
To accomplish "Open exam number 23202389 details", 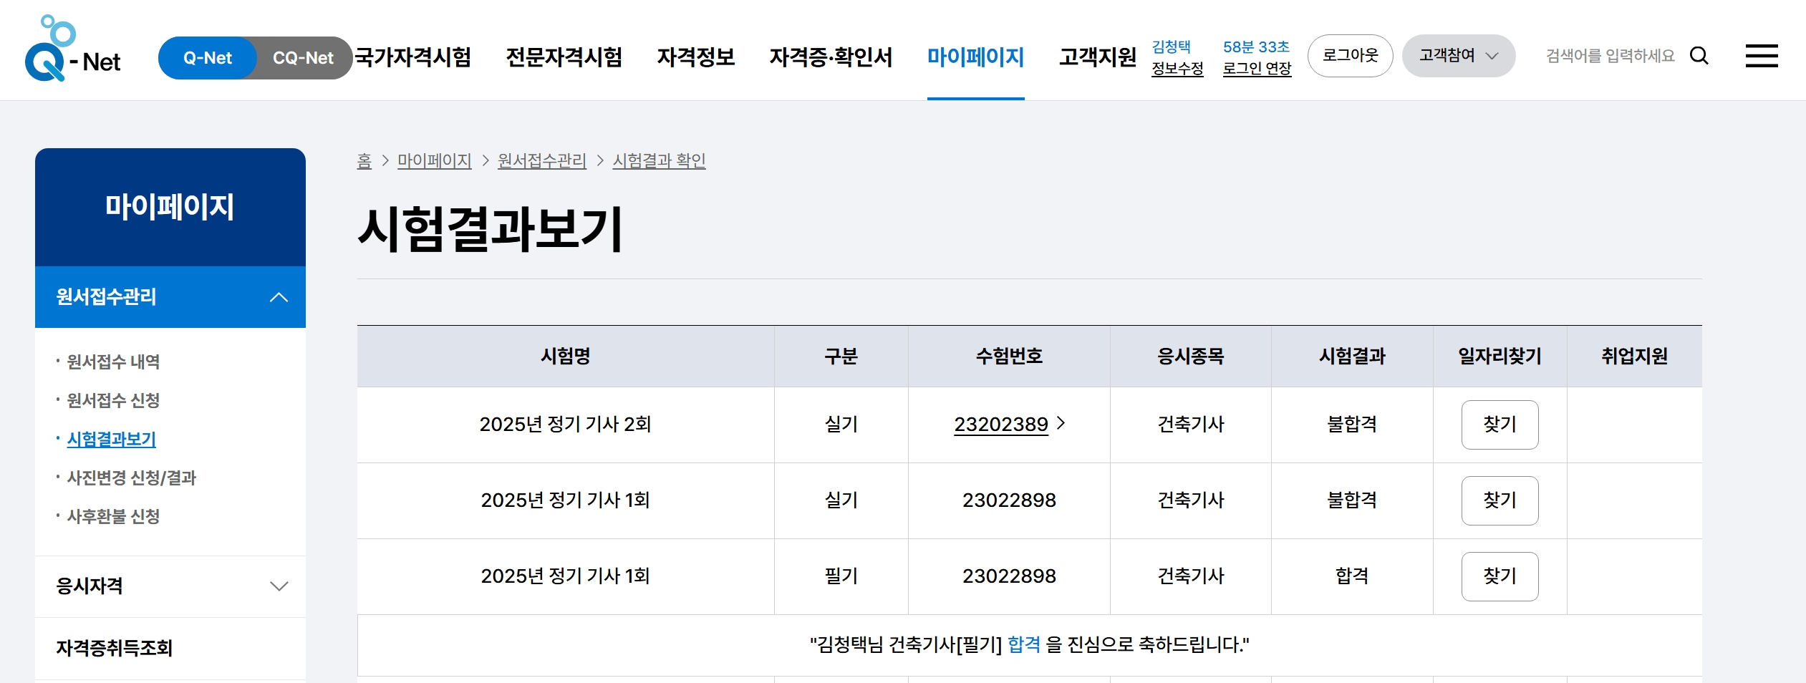I will click(1000, 425).
